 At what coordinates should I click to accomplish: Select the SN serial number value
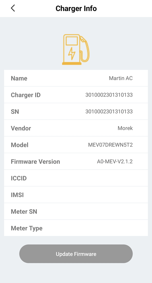109,112
